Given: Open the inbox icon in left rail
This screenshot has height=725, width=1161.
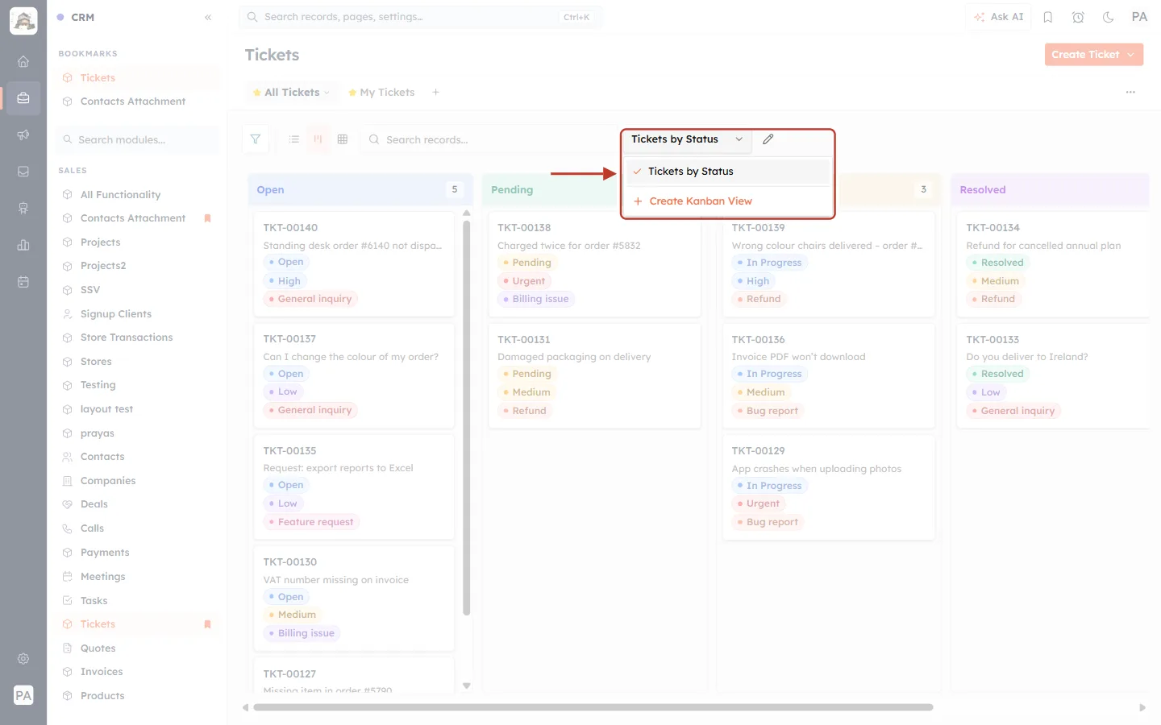Looking at the screenshot, I should coord(23,172).
